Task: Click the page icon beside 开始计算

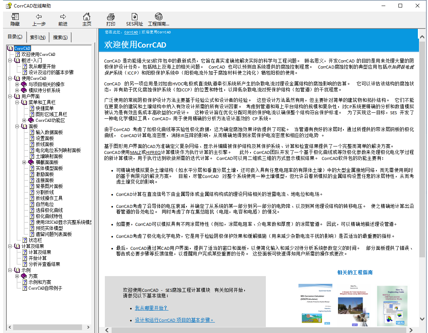Action: pos(25,258)
